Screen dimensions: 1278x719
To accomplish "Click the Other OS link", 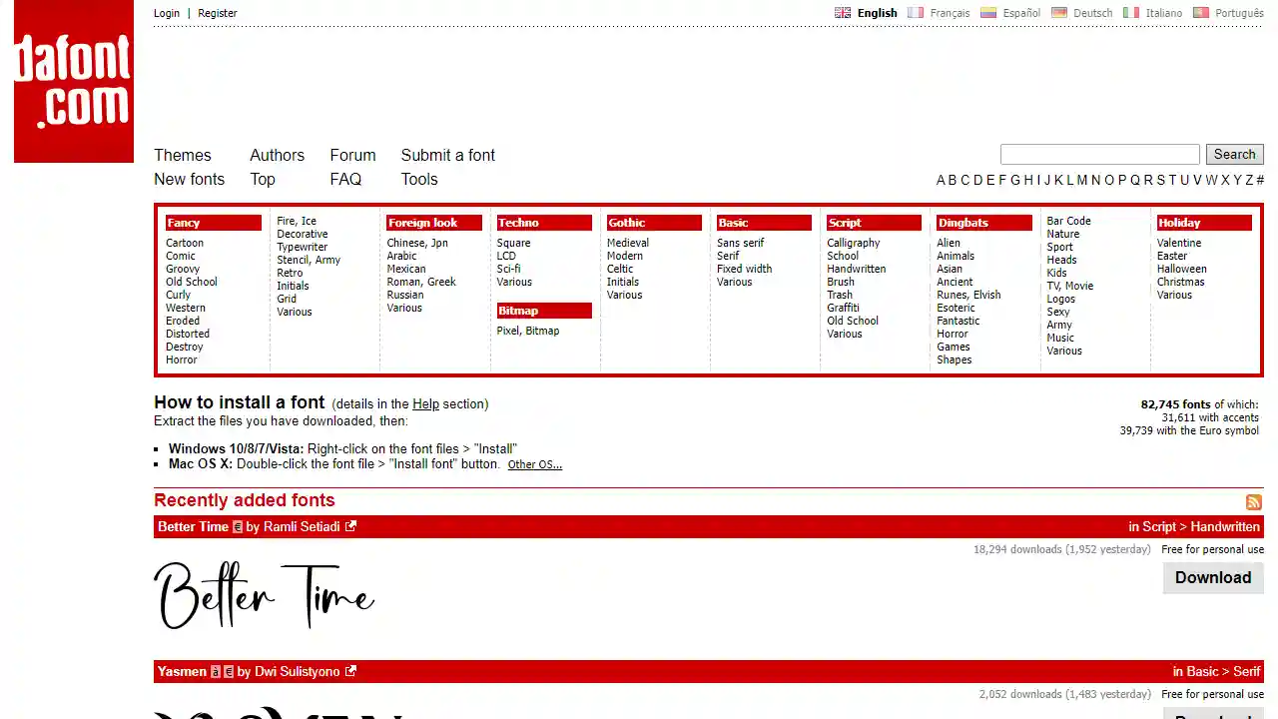I will [x=534, y=464].
